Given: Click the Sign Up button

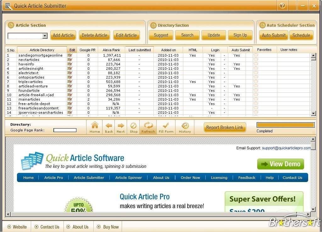Looking at the screenshot, I should coord(240,35).
